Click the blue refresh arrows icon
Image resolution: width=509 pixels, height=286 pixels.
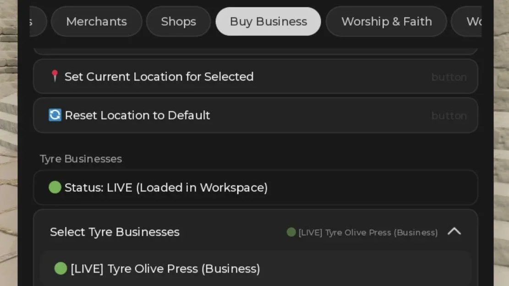click(55, 115)
